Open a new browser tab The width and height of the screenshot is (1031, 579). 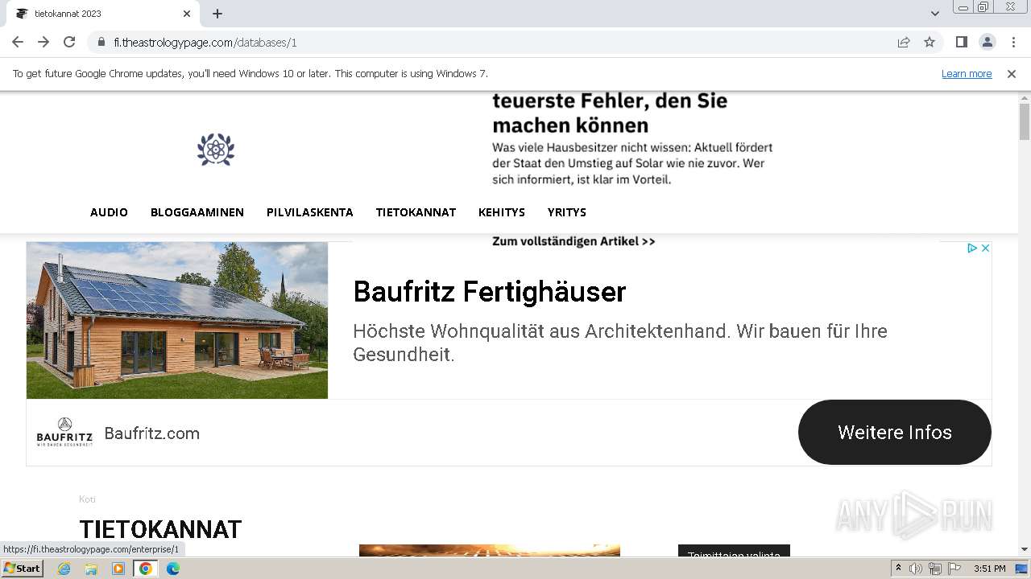pyautogui.click(x=217, y=14)
